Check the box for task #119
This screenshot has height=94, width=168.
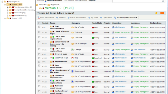39,71
